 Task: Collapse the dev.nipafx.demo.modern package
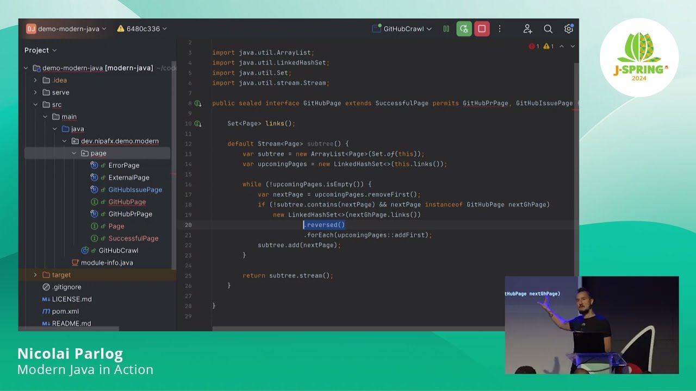coord(65,141)
